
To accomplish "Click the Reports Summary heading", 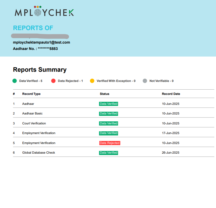I will tap(40, 70).
